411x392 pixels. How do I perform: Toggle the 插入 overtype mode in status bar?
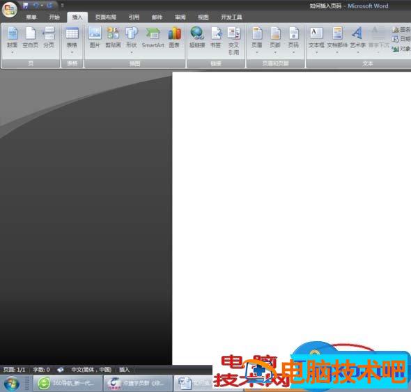[125, 370]
